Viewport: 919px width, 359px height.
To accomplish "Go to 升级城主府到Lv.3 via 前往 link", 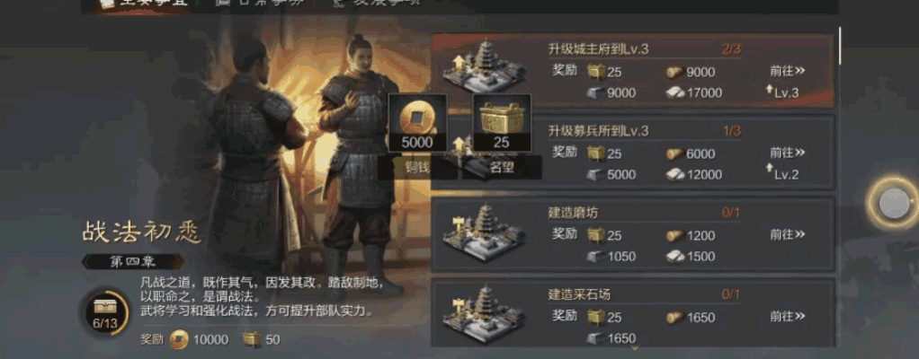I will point(787,71).
